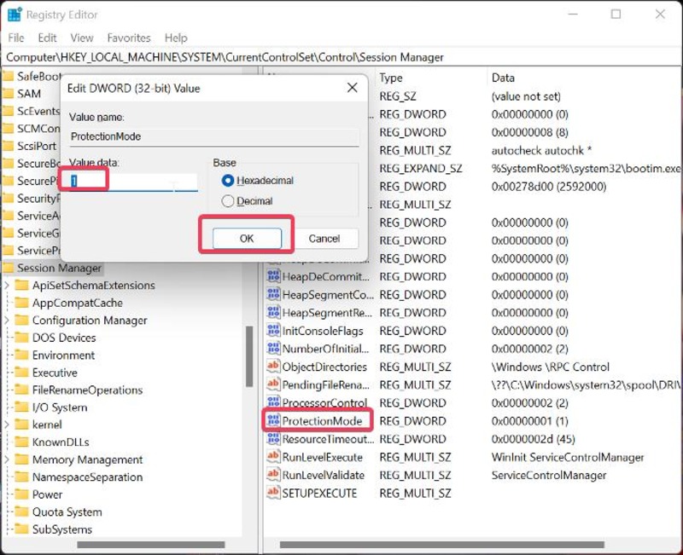Open the Edit menu

coord(47,38)
